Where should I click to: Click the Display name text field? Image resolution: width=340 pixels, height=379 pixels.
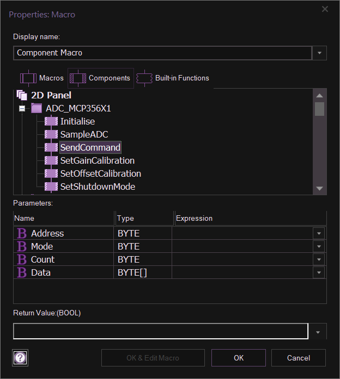click(x=162, y=53)
